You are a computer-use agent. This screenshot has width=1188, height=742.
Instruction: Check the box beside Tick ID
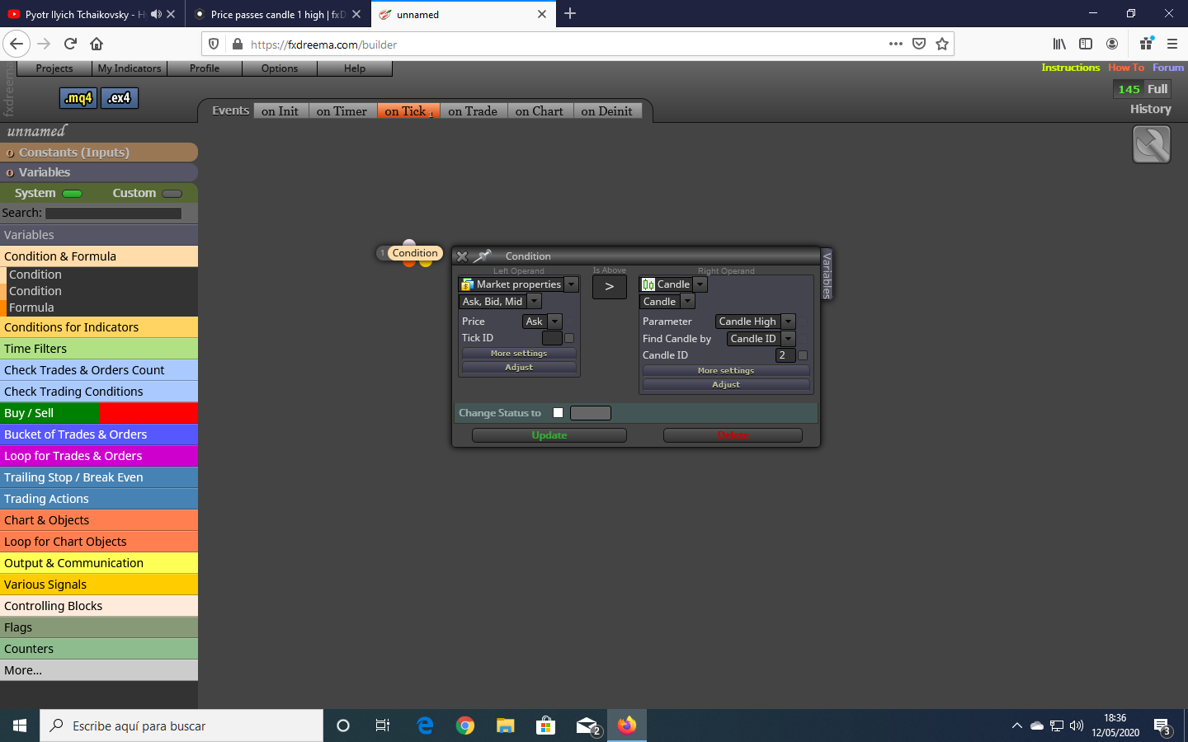point(569,338)
